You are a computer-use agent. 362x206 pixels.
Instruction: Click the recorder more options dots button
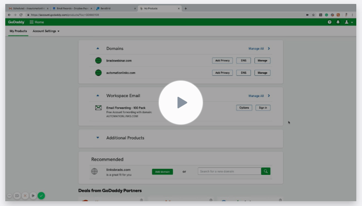[x=10, y=195]
